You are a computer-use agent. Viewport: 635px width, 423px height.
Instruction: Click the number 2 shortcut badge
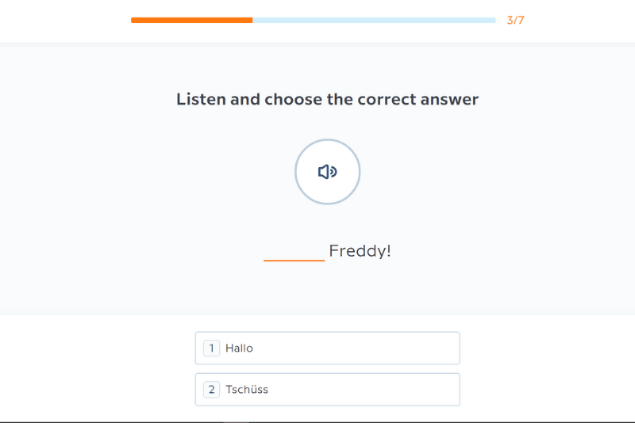tap(211, 389)
